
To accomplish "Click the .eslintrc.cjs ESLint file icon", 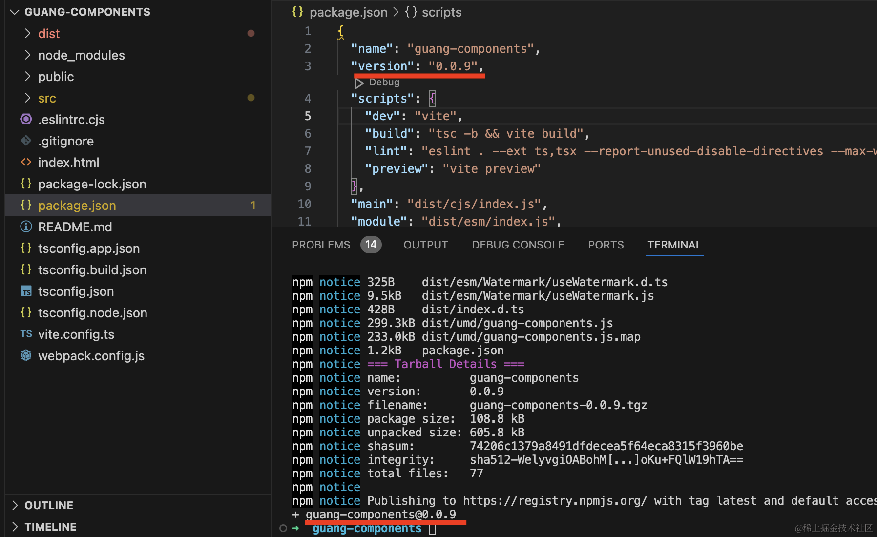I will (x=26, y=119).
